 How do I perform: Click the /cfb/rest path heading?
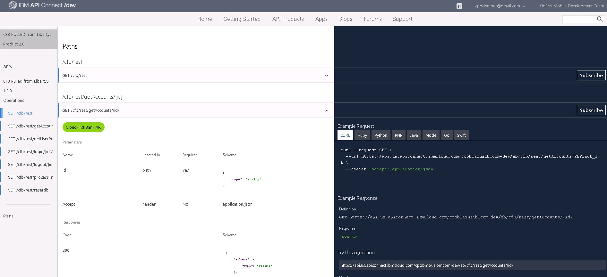click(72, 62)
